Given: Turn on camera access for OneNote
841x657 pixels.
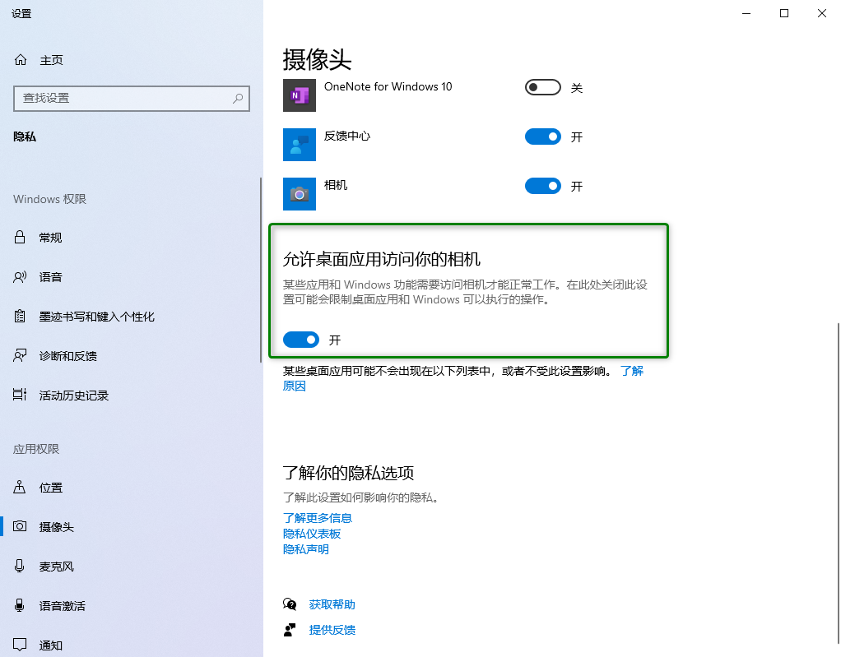Looking at the screenshot, I should tap(543, 87).
